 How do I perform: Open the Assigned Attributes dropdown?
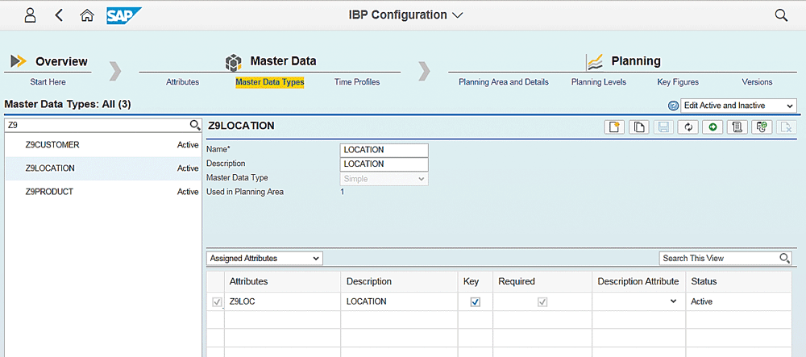(264, 259)
